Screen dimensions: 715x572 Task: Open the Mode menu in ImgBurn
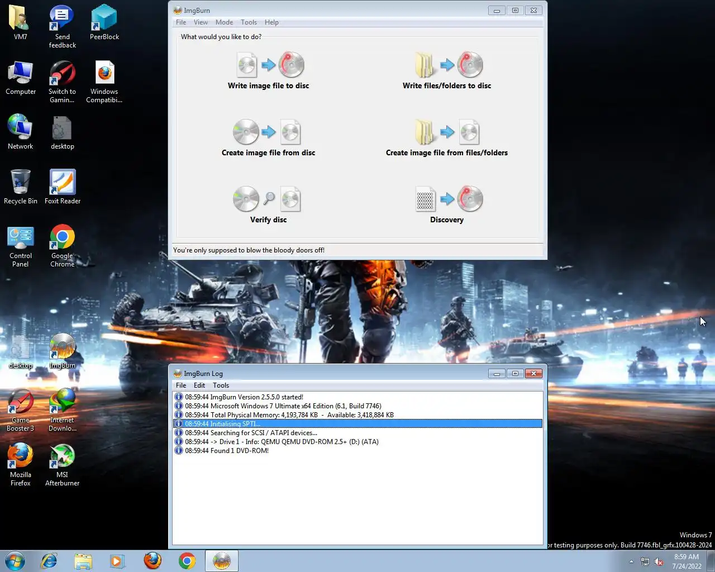[224, 22]
